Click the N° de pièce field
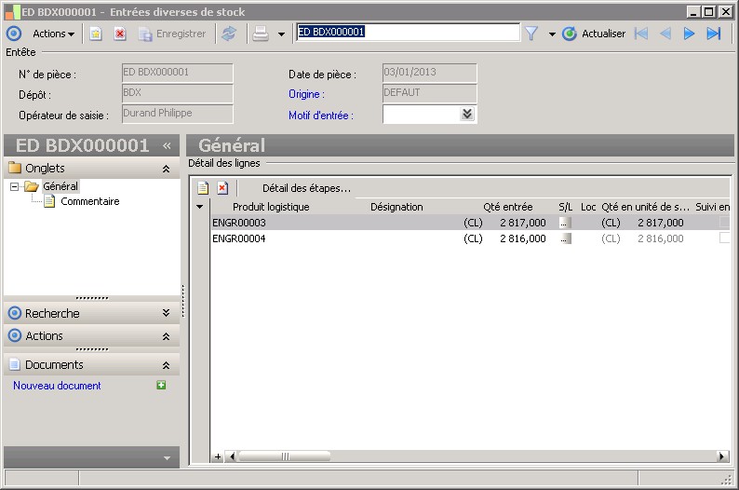Image resolution: width=739 pixels, height=490 pixels. [x=178, y=73]
